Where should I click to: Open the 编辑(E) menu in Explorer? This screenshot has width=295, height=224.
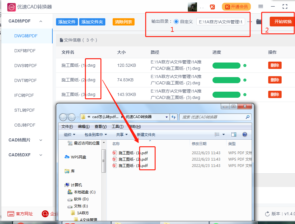click(x=84, y=127)
